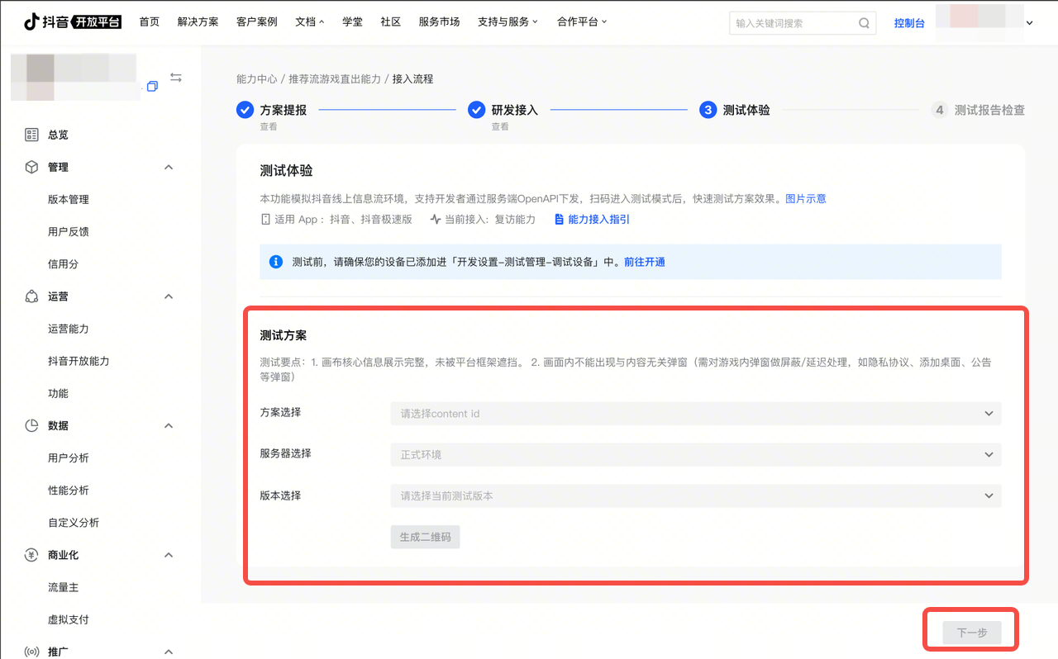Click the 总览 overview icon

coord(31,135)
